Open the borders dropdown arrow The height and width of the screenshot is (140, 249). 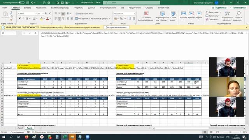tap(37, 19)
